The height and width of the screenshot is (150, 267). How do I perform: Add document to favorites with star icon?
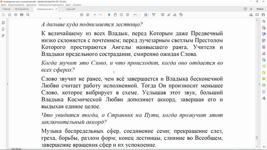pyautogui.click(x=10, y=15)
